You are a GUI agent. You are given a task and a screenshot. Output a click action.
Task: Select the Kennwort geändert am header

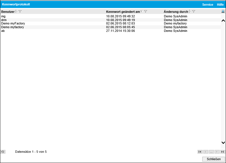coord(123,12)
